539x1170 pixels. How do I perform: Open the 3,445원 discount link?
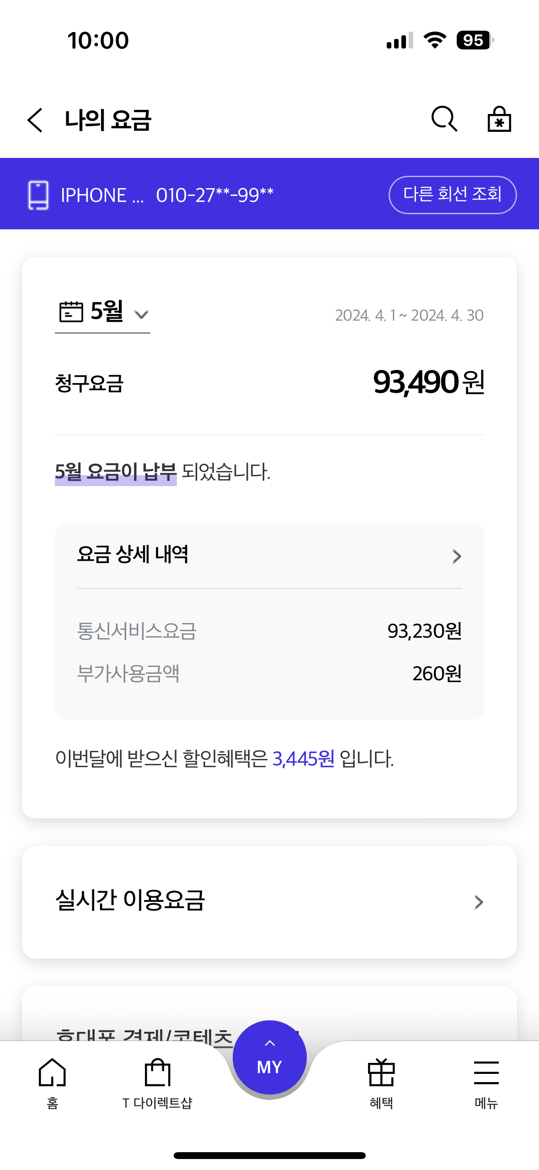point(303,759)
